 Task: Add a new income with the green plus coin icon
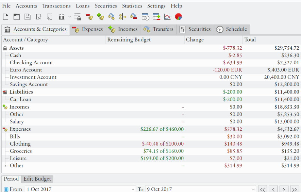tap(100, 17)
